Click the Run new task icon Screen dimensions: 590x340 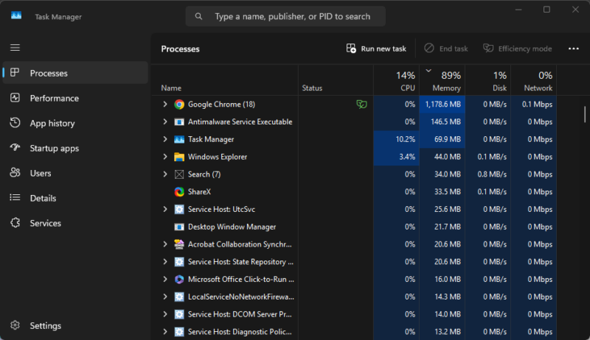(351, 49)
